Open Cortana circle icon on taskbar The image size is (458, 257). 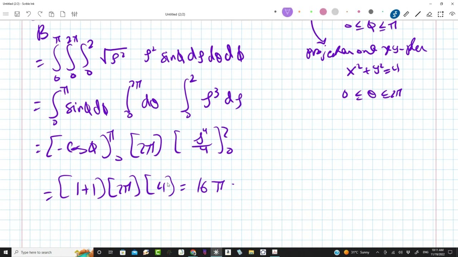99,252
